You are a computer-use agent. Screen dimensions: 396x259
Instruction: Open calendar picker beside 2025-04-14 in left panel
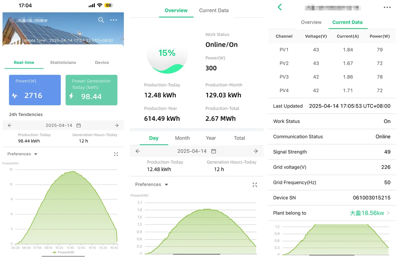tap(79, 126)
